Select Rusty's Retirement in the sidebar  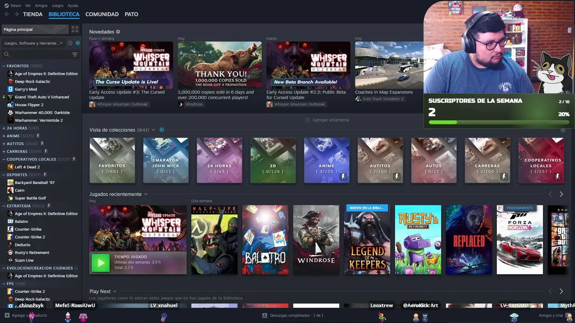click(32, 253)
